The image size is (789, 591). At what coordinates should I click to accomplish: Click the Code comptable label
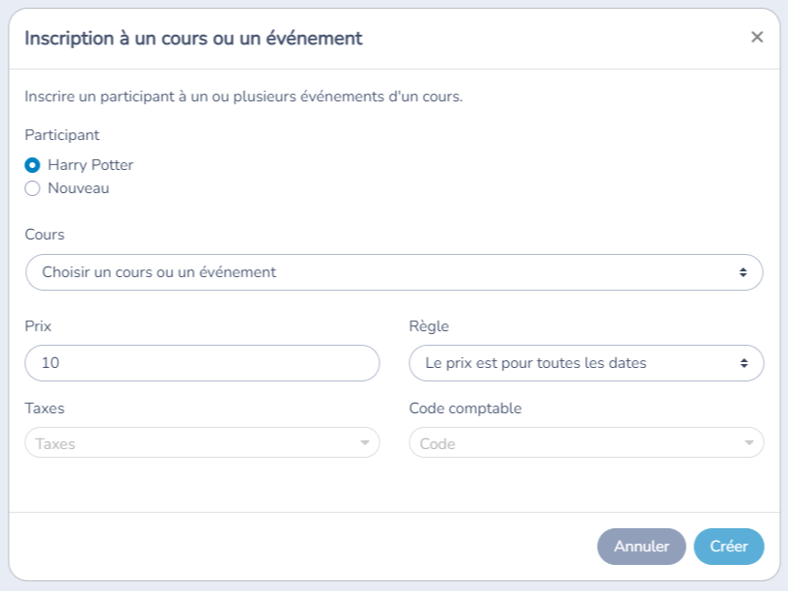click(465, 408)
